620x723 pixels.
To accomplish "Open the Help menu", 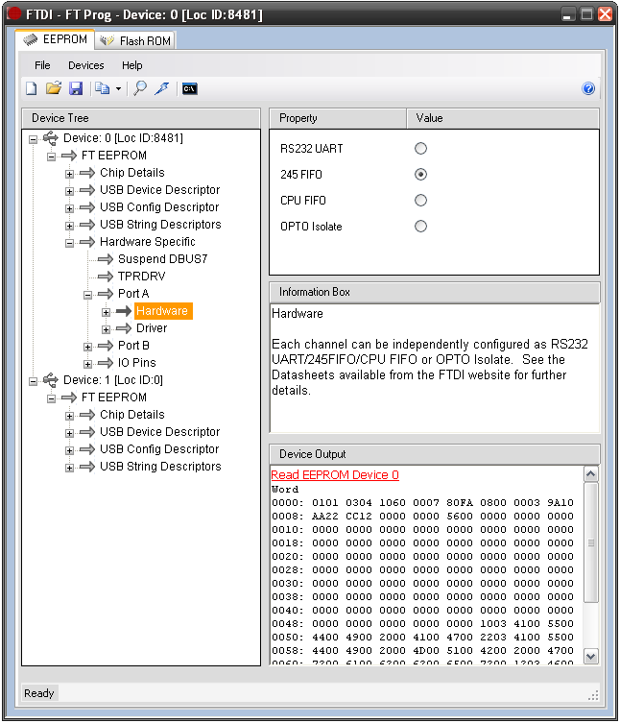I will [131, 65].
